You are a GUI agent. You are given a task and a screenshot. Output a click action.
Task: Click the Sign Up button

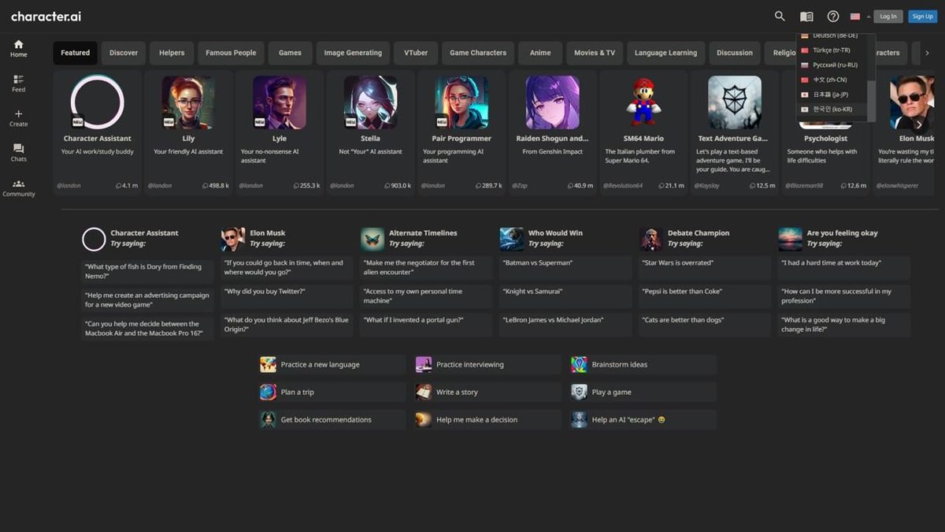(923, 17)
